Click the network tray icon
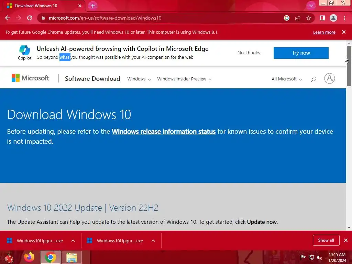Viewport: 352px width, 264px height. (x=311, y=257)
